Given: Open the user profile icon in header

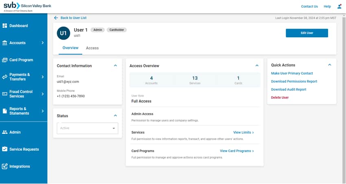Looking at the screenshot, I should (x=339, y=7).
